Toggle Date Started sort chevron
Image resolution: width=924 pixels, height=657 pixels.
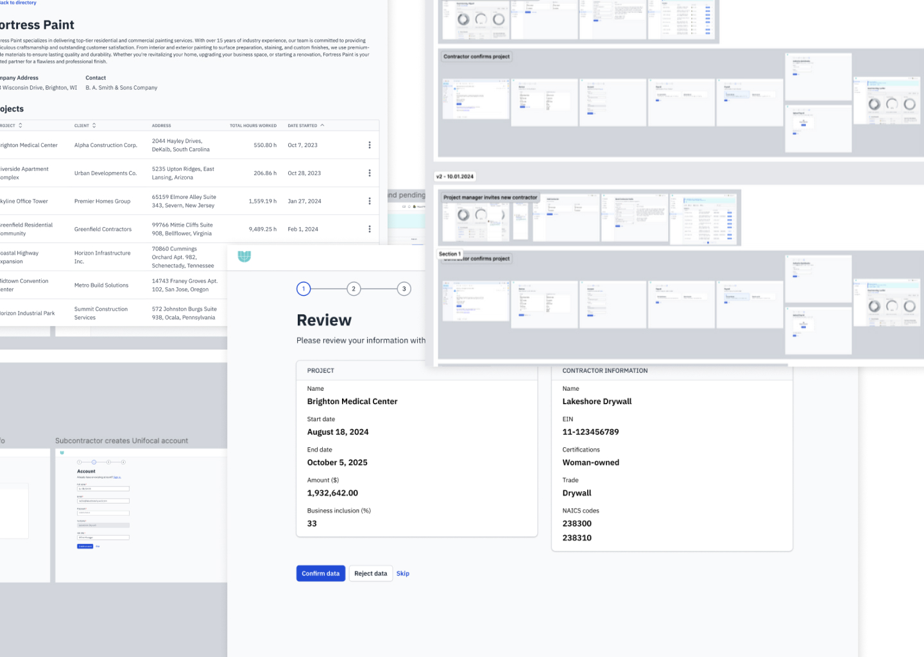point(322,126)
